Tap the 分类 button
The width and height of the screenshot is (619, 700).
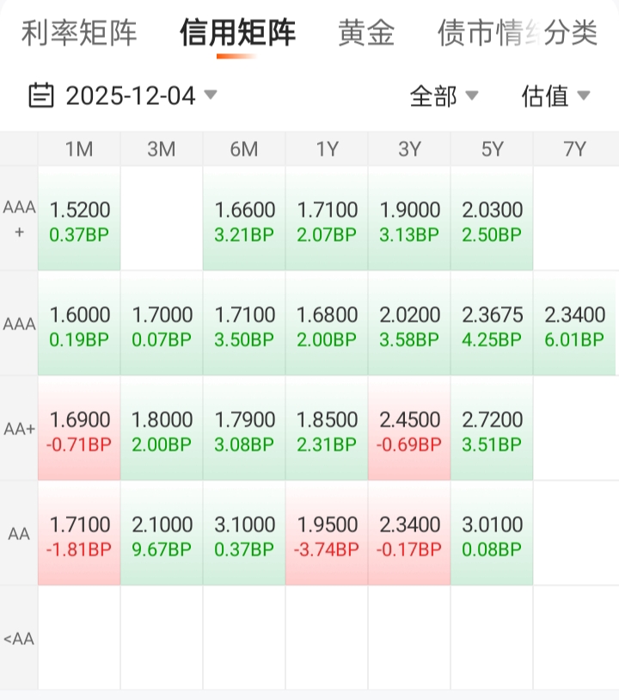tap(572, 34)
